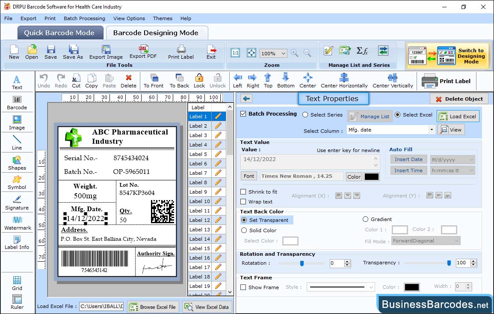The width and height of the screenshot is (494, 314).
Task: Open the Export menu
Action: [x=28, y=18]
